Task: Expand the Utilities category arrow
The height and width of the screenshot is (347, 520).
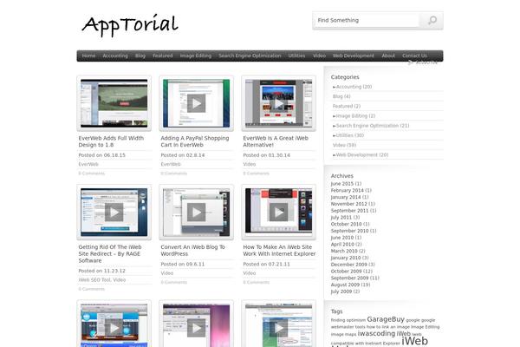Action: pos(335,135)
